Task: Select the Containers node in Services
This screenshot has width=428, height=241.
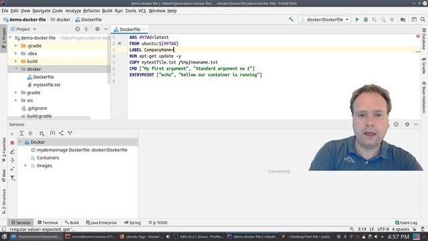Action: 47,158
